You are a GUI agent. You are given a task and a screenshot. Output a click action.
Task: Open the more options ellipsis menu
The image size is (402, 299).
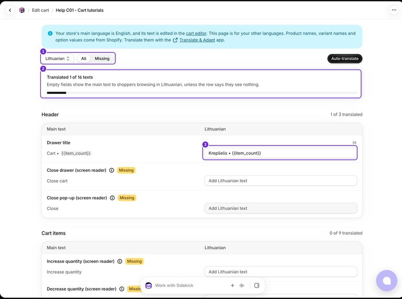pyautogui.click(x=394, y=10)
